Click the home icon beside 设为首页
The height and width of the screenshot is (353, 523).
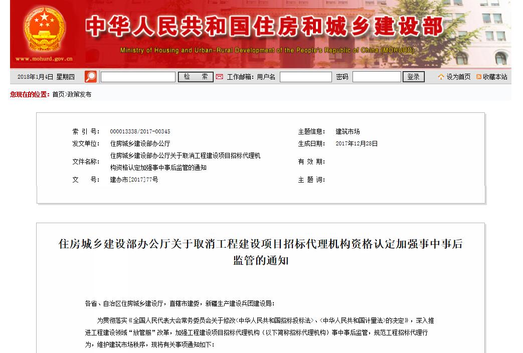pyautogui.click(x=441, y=77)
